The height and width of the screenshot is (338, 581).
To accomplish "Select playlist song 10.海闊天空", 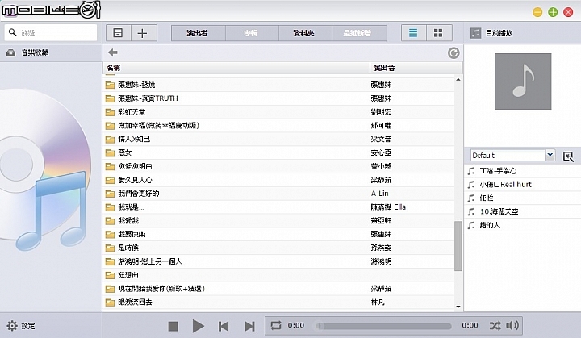I will [522, 211].
